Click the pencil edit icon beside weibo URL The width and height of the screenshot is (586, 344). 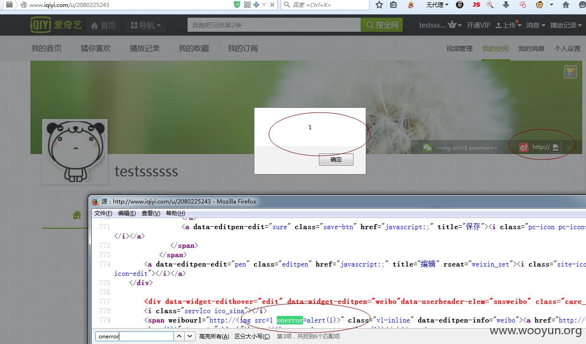click(x=569, y=148)
